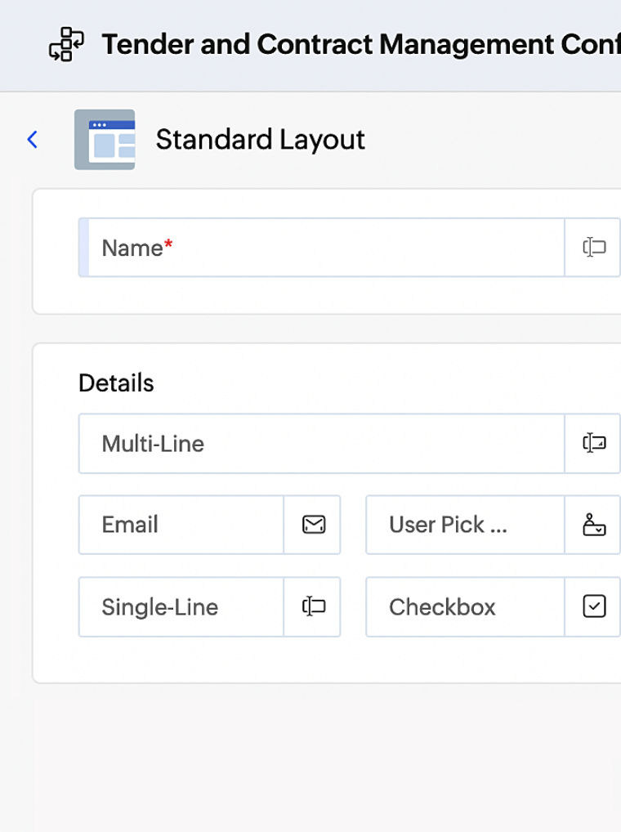Click the Email envelope icon
This screenshot has width=621, height=832.
click(x=313, y=525)
